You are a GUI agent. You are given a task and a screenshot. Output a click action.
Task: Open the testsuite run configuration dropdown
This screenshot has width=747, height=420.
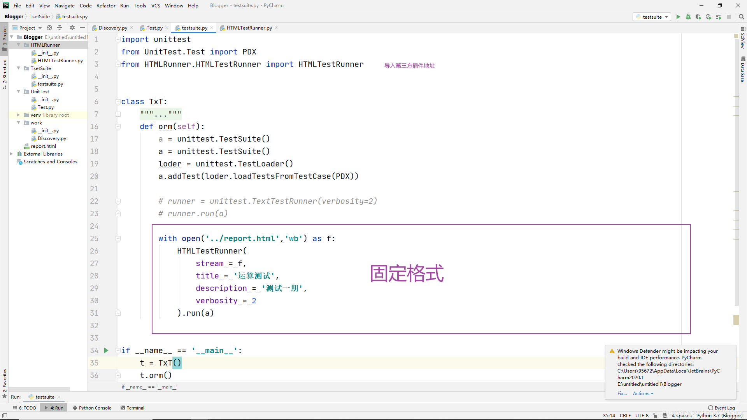[652, 17]
